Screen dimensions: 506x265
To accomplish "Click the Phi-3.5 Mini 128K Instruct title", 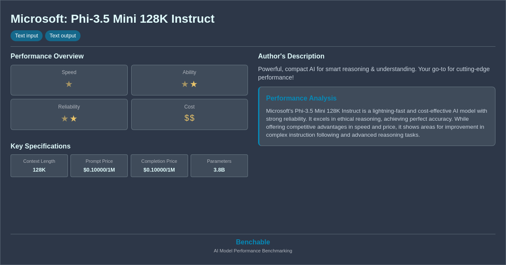I will click(113, 19).
